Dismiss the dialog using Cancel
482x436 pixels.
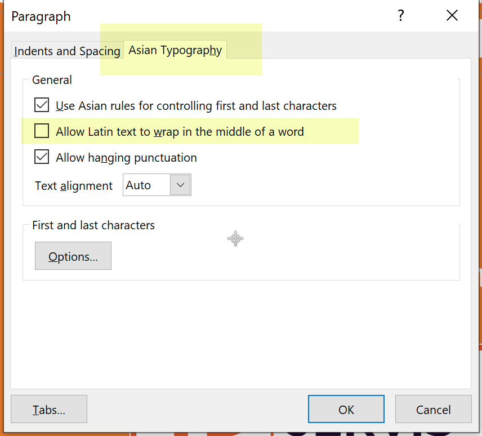(433, 409)
